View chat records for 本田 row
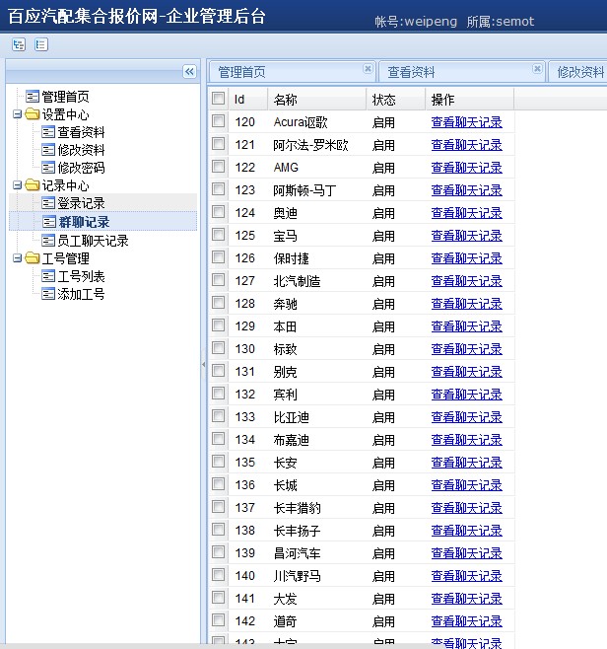This screenshot has width=607, height=649. [466, 326]
